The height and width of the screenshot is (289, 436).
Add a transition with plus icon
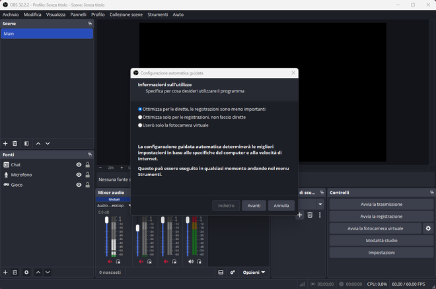click(x=300, y=215)
